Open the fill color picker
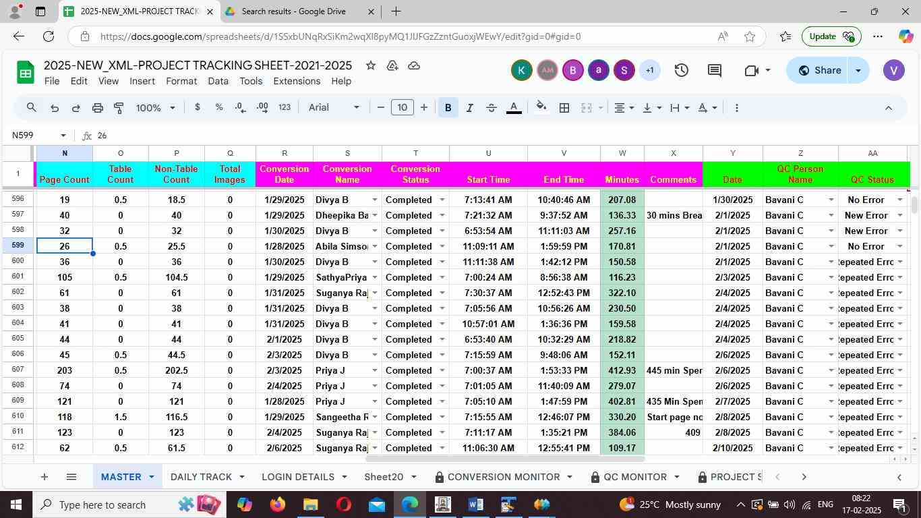 [x=541, y=108]
